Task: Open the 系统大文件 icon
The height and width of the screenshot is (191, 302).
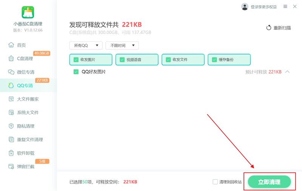Action: point(11,112)
